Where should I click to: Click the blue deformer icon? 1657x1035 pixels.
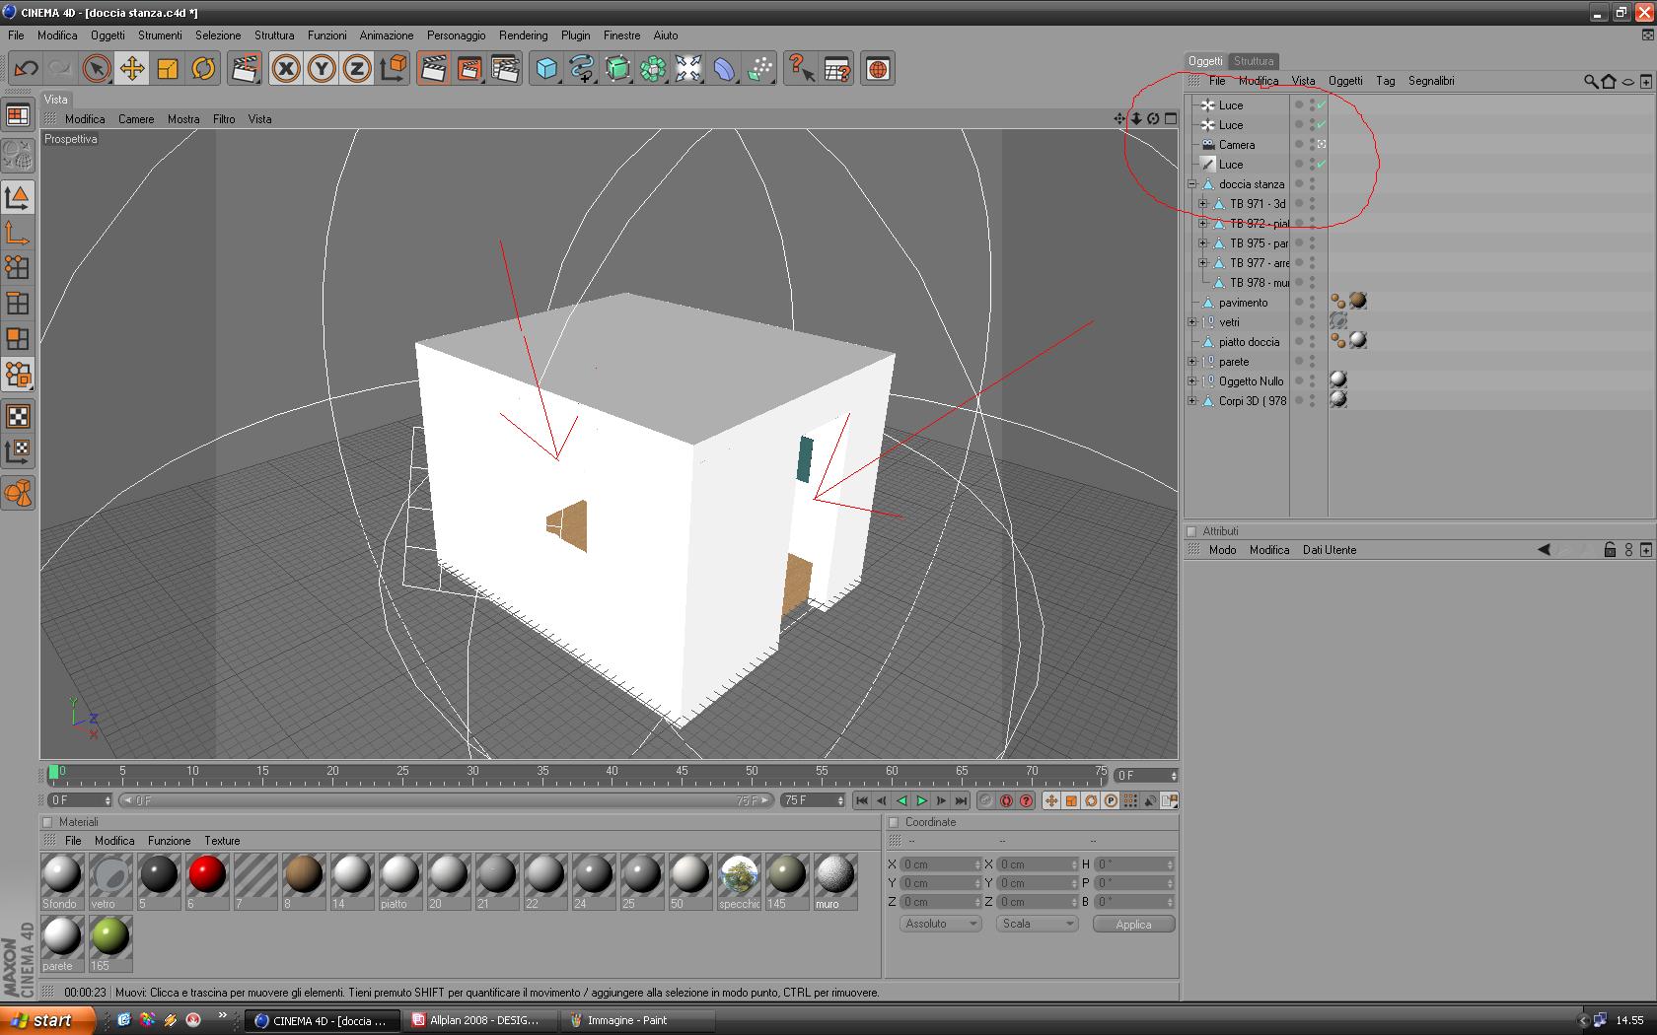click(724, 69)
